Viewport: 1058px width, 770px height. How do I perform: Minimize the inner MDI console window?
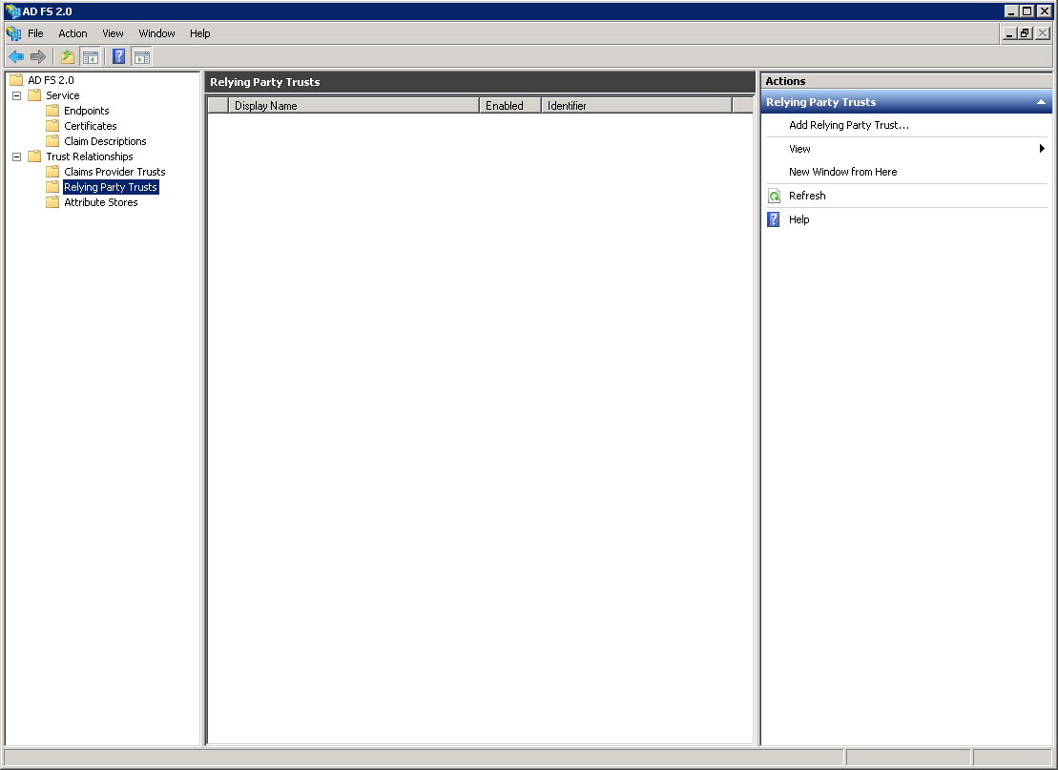click(x=1009, y=33)
